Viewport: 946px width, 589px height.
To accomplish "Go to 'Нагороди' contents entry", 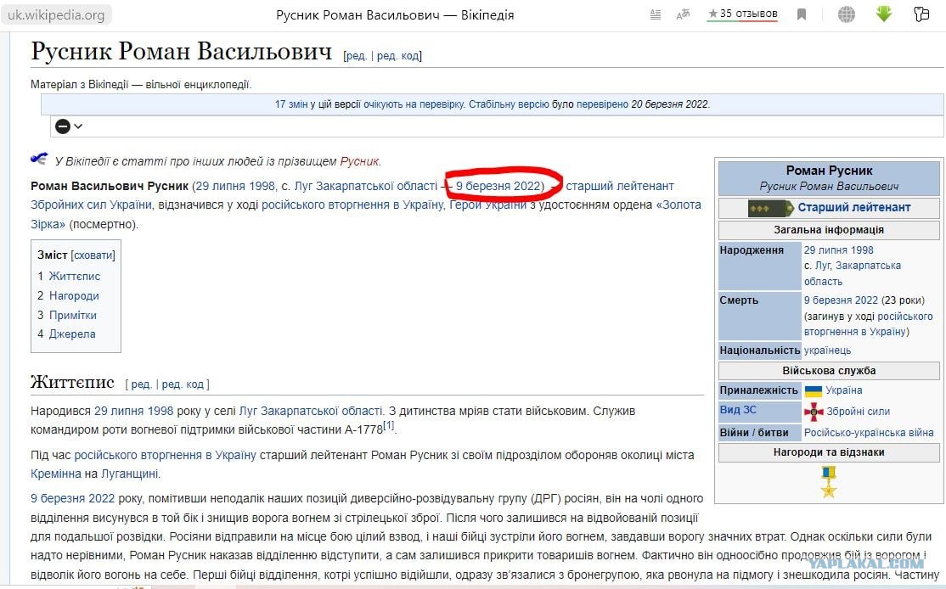I will click(x=74, y=296).
